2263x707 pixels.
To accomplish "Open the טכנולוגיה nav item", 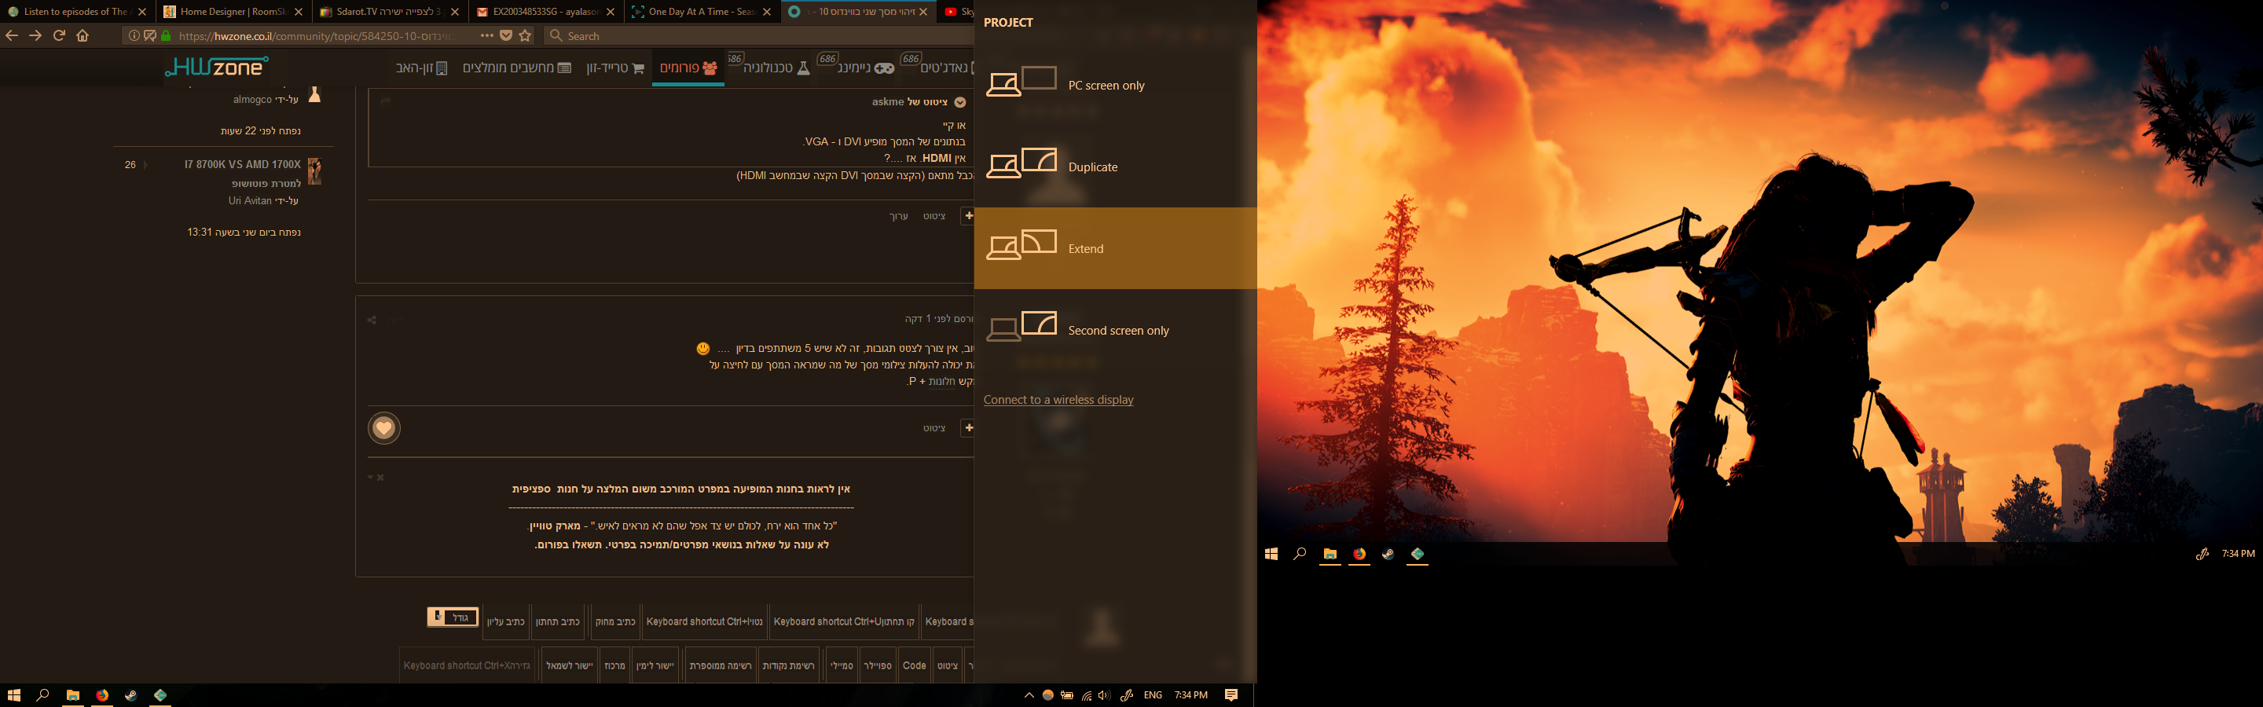I will [x=776, y=68].
